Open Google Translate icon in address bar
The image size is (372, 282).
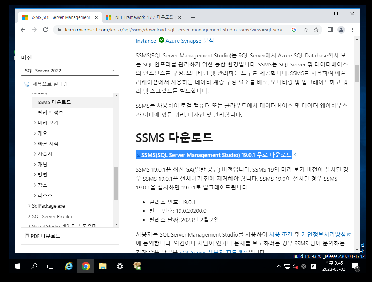click(x=294, y=30)
